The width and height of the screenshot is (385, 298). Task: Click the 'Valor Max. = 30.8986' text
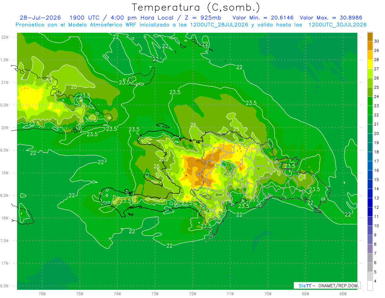[x=331, y=18]
